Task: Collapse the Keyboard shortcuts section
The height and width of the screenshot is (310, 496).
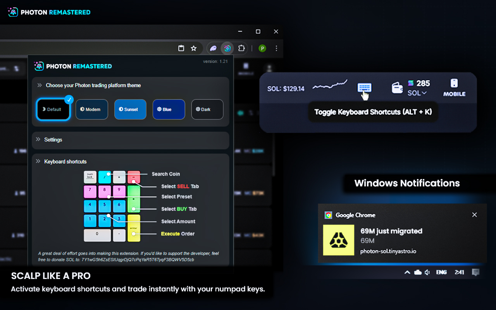Action: 131,162
